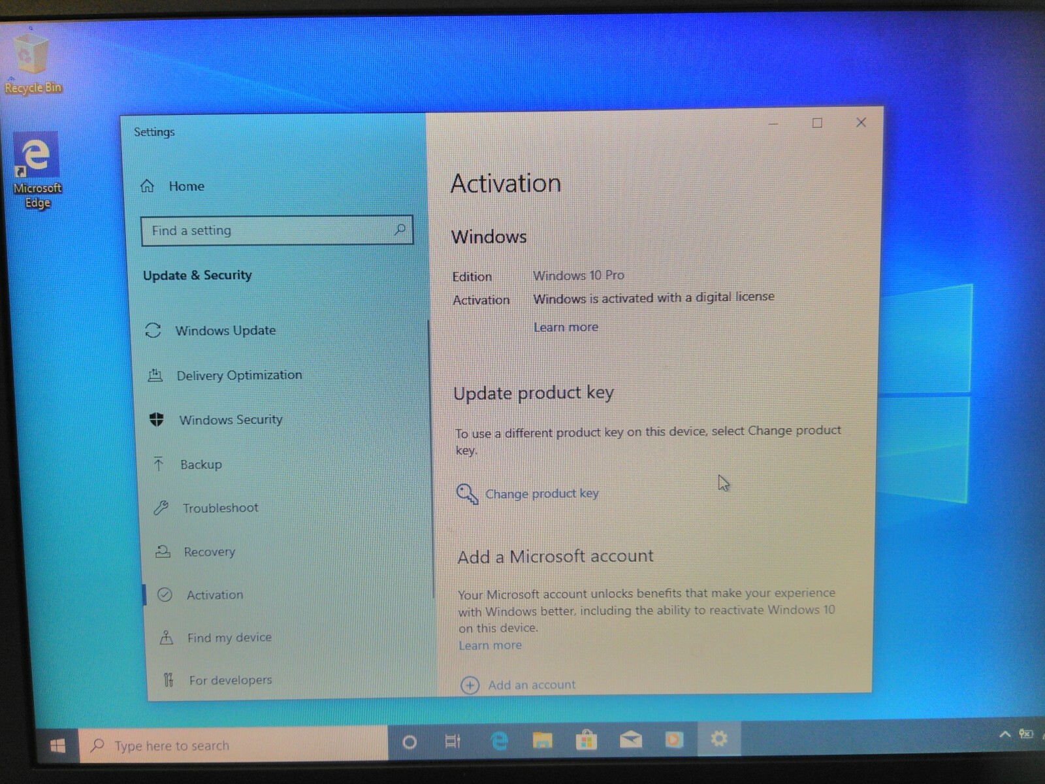The height and width of the screenshot is (784, 1045).
Task: Open the media player taskbar icon
Action: point(674,739)
